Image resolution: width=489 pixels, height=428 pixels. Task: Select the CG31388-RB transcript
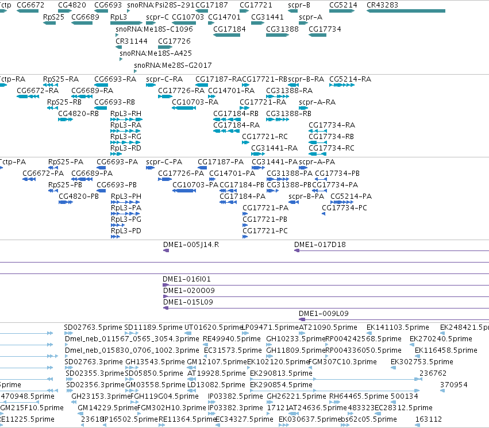coord(278,119)
